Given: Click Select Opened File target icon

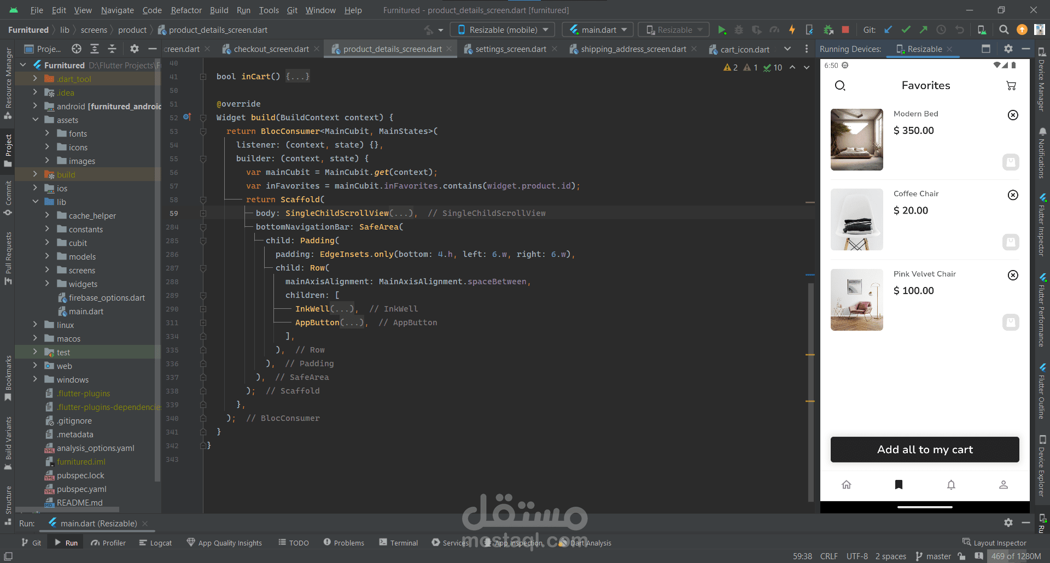Looking at the screenshot, I should [x=77, y=49].
